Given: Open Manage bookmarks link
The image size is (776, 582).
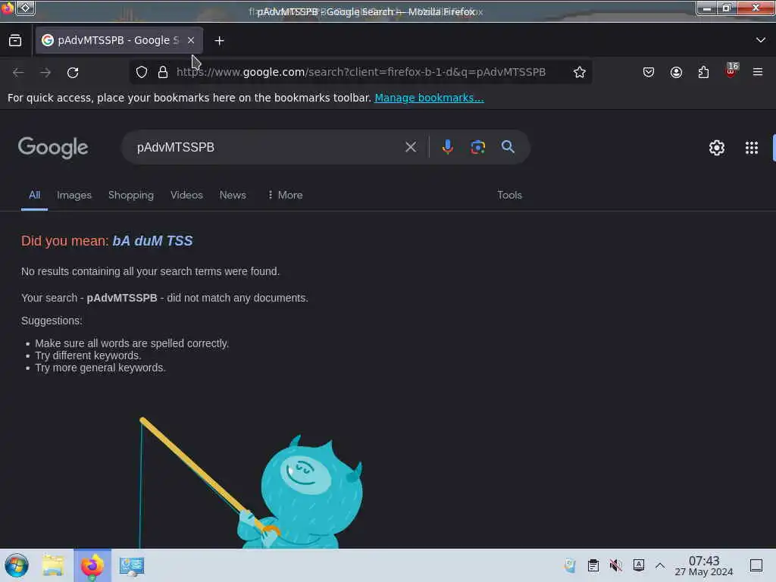Looking at the screenshot, I should 429,98.
